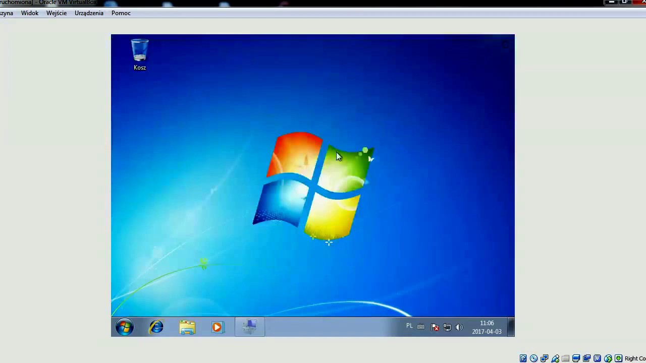This screenshot has height=363, width=646.
Task: Click the shared folders indicator
Action: pos(566,358)
